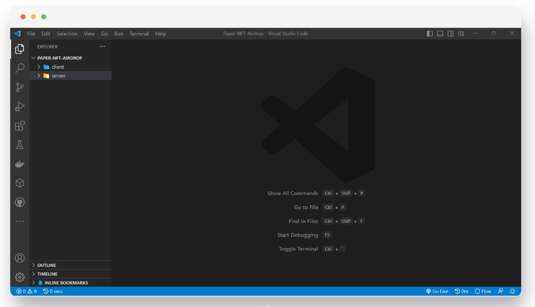Open the Edit menu
Viewport: 535px width, 307px height.
click(x=45, y=34)
